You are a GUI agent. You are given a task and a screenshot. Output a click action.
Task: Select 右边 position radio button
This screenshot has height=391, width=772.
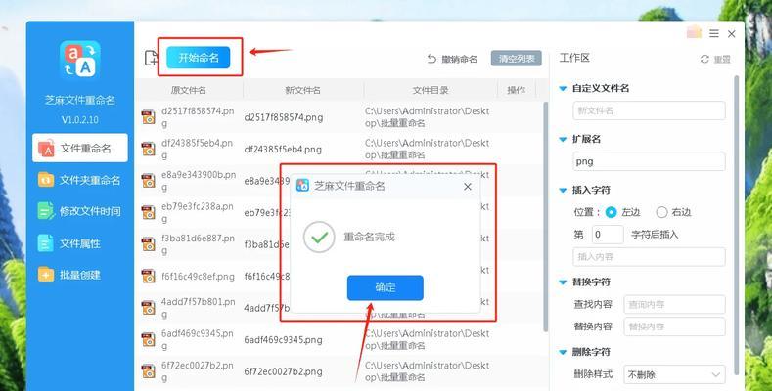click(x=661, y=212)
